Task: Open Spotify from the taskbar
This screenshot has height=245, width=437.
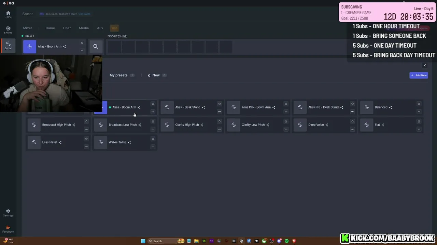Action: (286, 241)
